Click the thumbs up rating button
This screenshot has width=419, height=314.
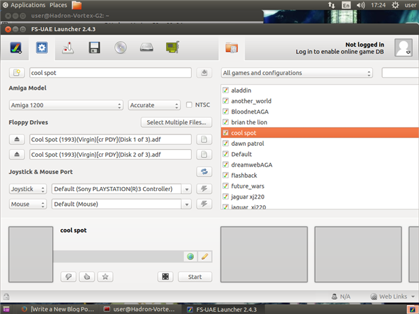(x=87, y=277)
